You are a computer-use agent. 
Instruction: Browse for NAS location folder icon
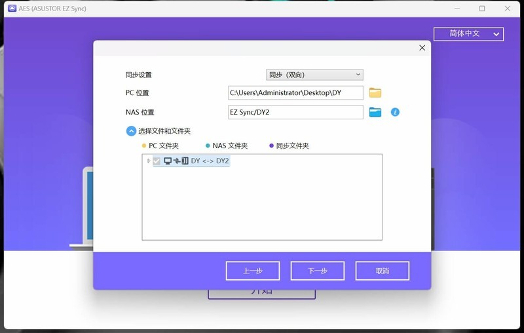pyautogui.click(x=375, y=112)
